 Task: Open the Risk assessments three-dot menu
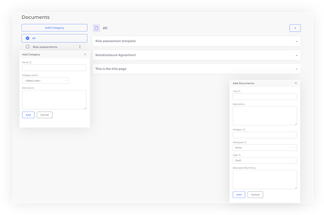80,47
